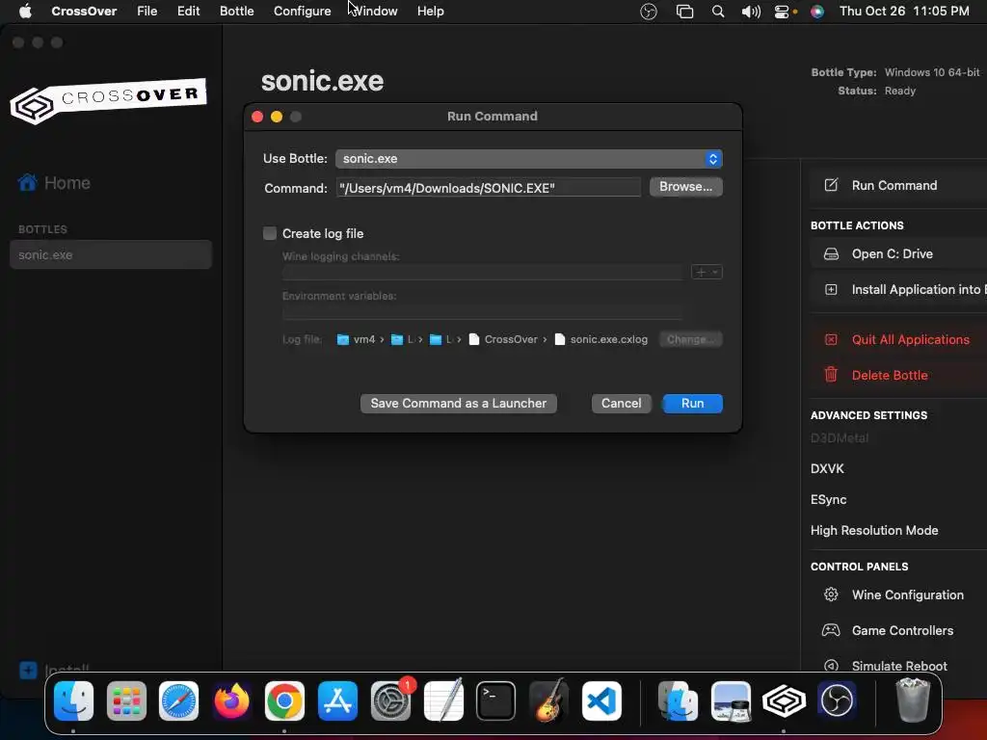Image resolution: width=987 pixels, height=740 pixels.
Task: Click the CrossOver logo in sidebar
Action: click(x=108, y=100)
